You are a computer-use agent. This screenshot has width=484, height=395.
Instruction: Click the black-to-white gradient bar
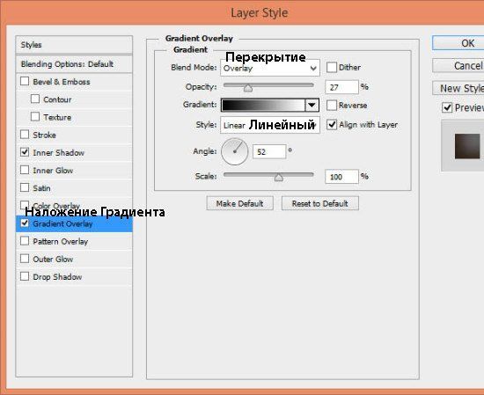tap(263, 106)
